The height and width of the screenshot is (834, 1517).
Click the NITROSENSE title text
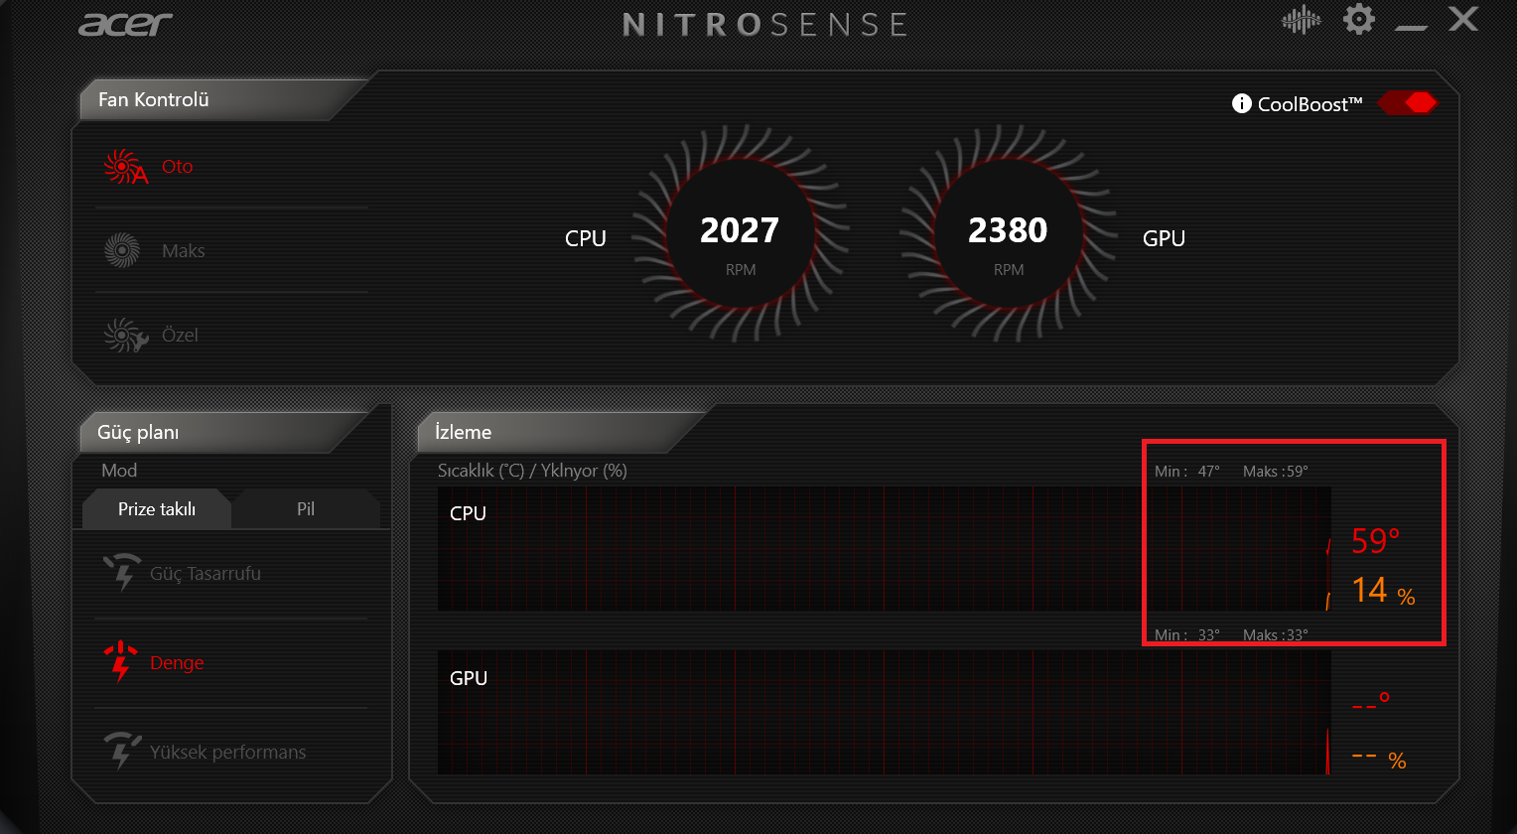764,24
